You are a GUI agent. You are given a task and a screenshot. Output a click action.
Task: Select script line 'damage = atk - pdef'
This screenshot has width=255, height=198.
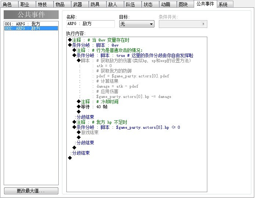point(117,86)
